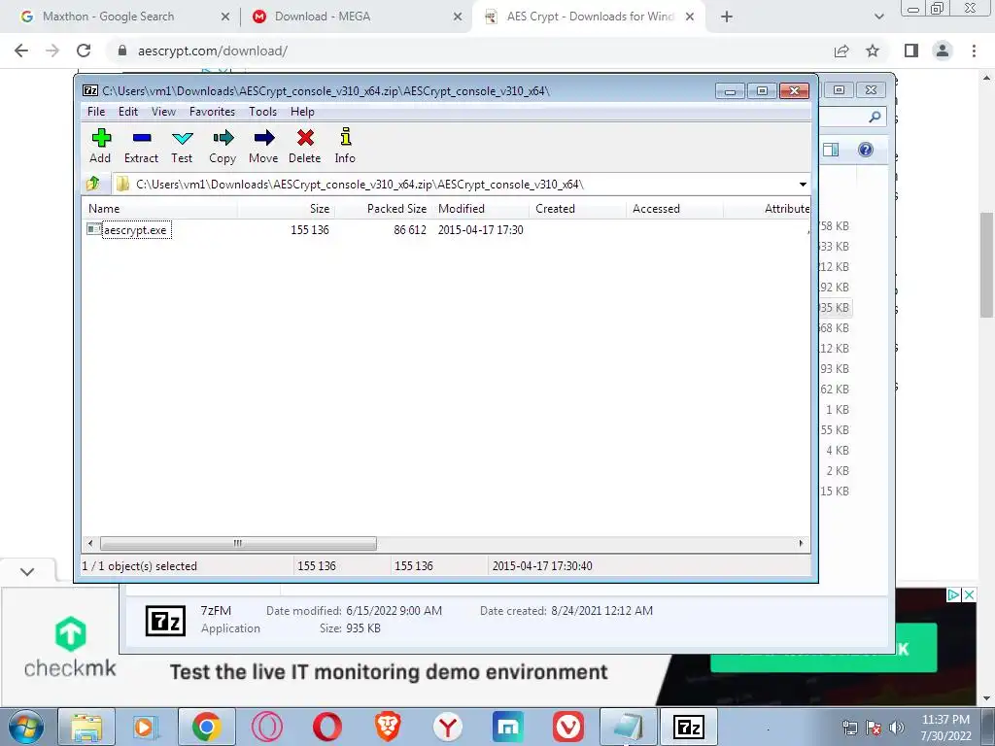Click the horizontal scrollbar right arrow
The height and width of the screenshot is (746, 995).
801,544
